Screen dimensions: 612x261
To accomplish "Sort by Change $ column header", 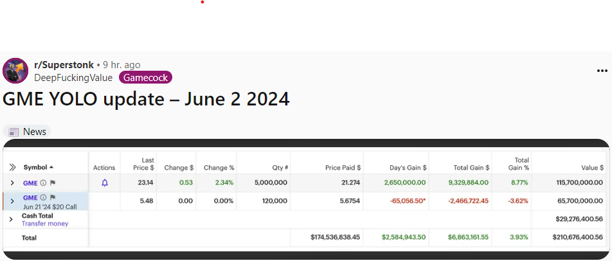I will pyautogui.click(x=179, y=167).
